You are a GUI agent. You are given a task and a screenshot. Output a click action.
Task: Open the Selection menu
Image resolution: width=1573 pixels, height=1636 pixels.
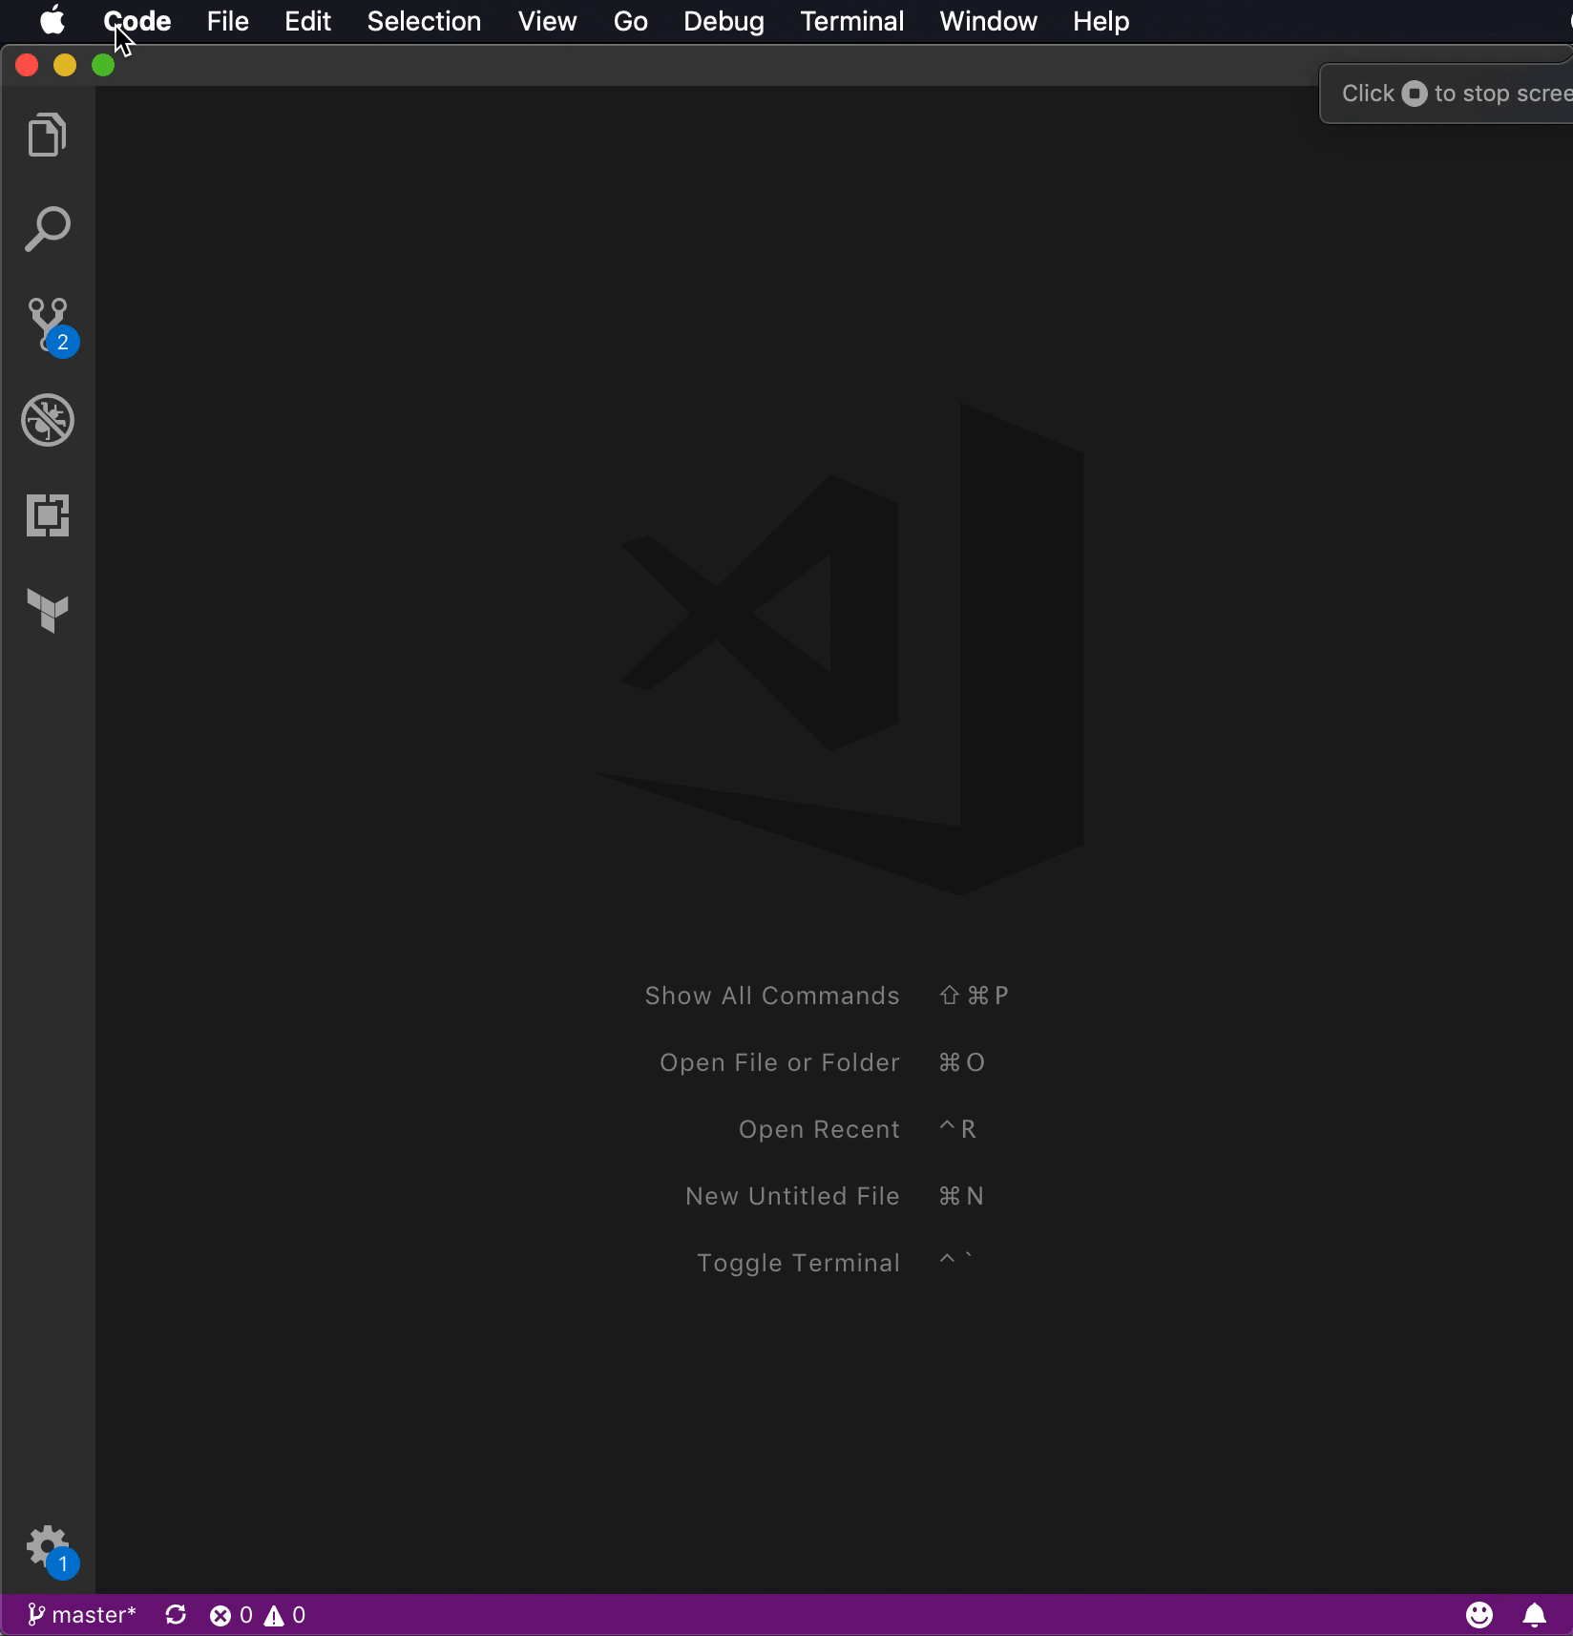(424, 21)
